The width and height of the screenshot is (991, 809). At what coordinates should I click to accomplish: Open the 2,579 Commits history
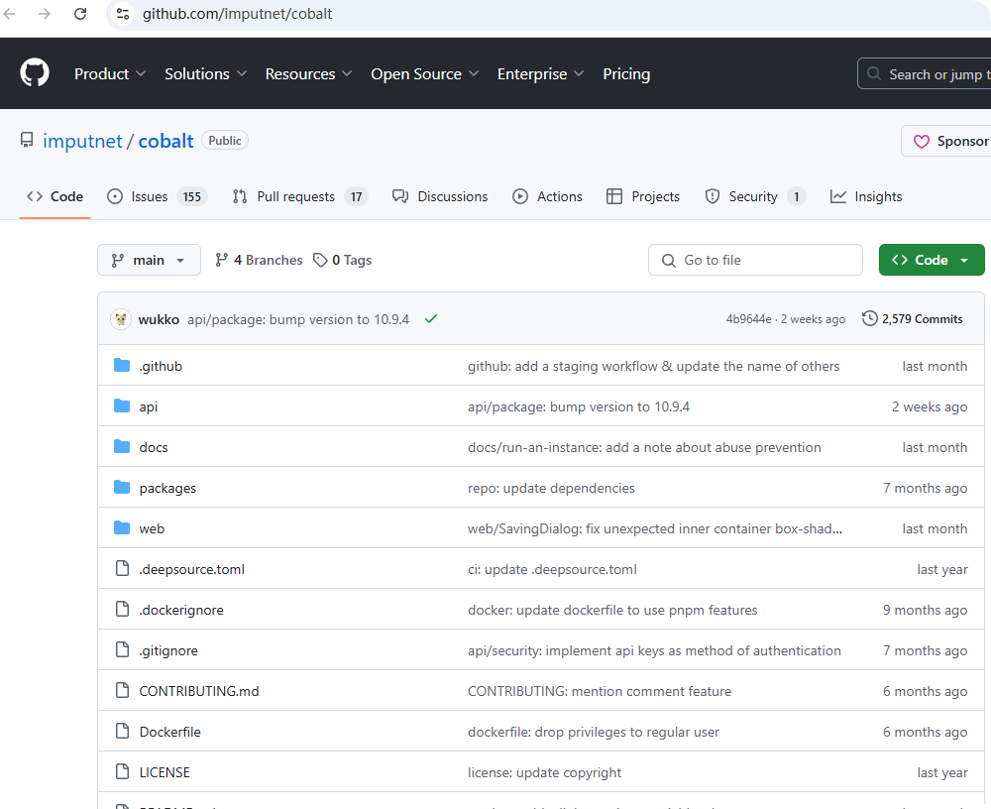[912, 319]
